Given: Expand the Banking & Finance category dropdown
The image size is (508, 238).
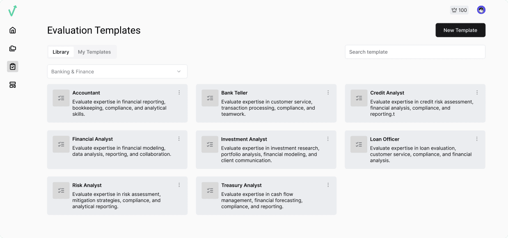Looking at the screenshot, I should pyautogui.click(x=117, y=71).
